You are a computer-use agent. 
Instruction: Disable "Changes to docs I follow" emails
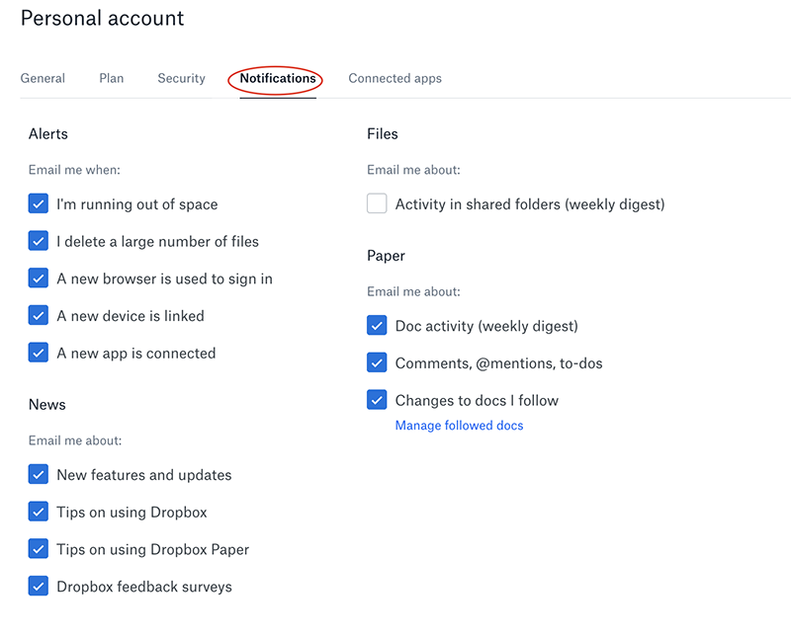[377, 400]
